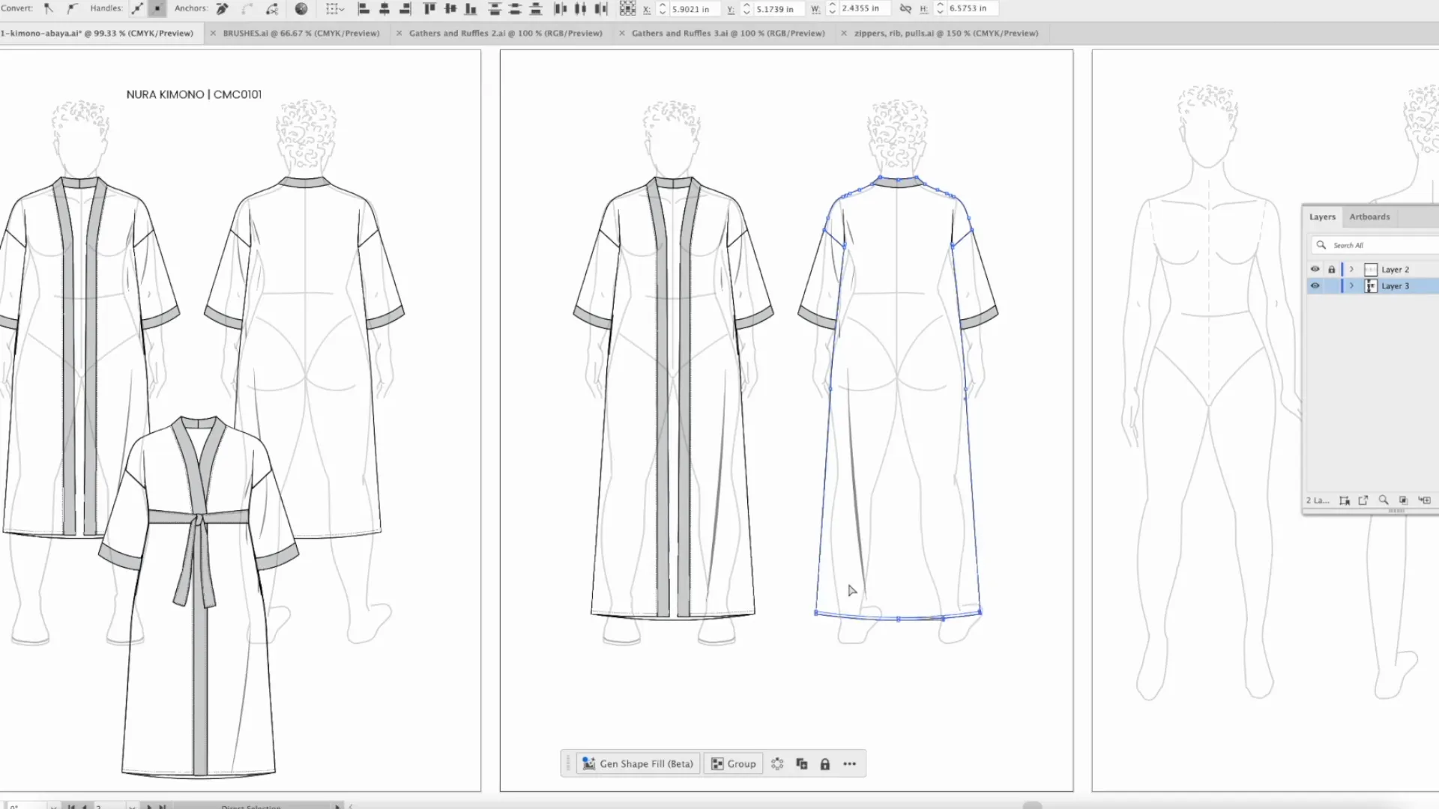Select the Anchors tool in toolbar
The height and width of the screenshot is (809, 1439).
click(220, 8)
